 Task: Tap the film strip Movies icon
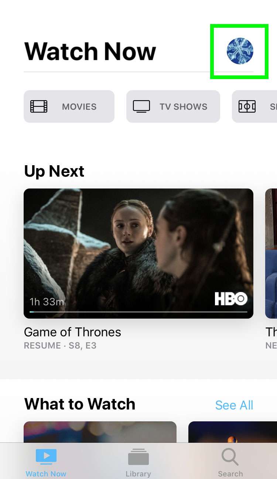coord(39,106)
